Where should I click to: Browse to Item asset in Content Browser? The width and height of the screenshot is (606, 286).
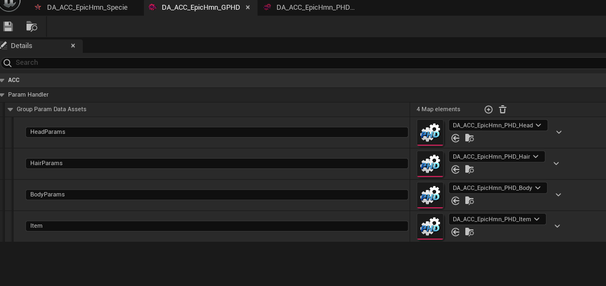[x=469, y=231]
